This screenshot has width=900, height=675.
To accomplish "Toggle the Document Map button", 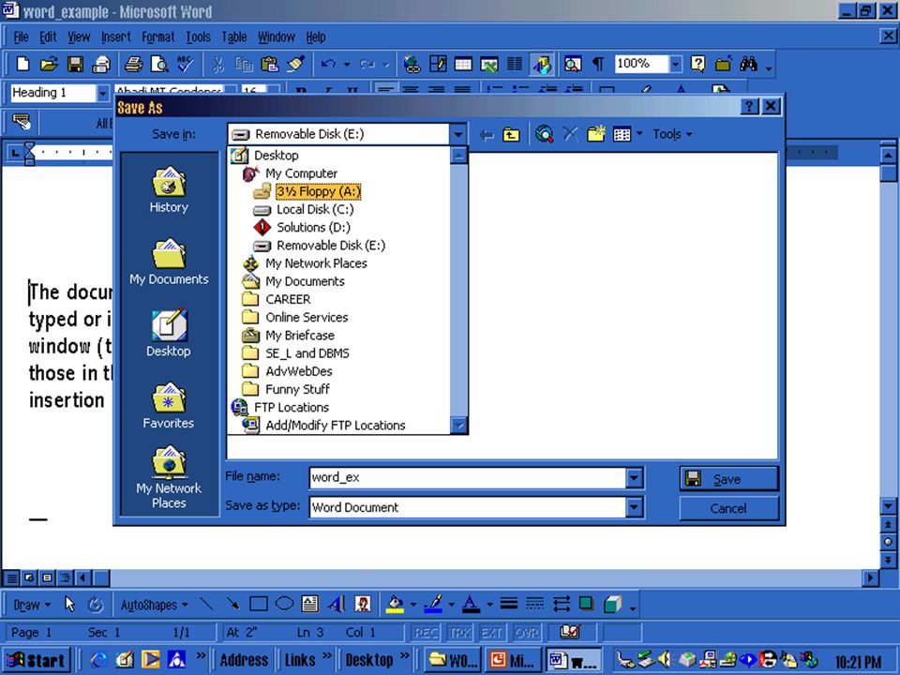I will (572, 64).
